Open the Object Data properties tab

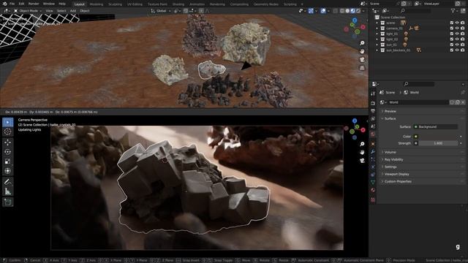tap(373, 182)
